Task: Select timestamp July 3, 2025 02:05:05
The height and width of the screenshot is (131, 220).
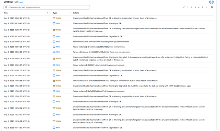Action: coord(17,52)
